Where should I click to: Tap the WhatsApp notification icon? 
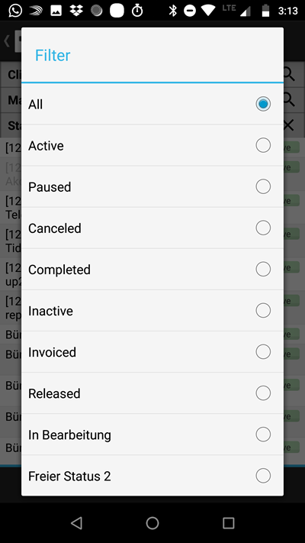[x=15, y=11]
